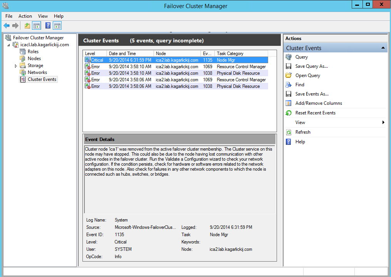This screenshot has height=277, width=391.
Task: Open the Action menu
Action: coord(25,16)
